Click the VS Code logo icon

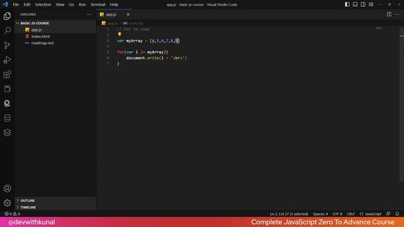coord(6,4)
